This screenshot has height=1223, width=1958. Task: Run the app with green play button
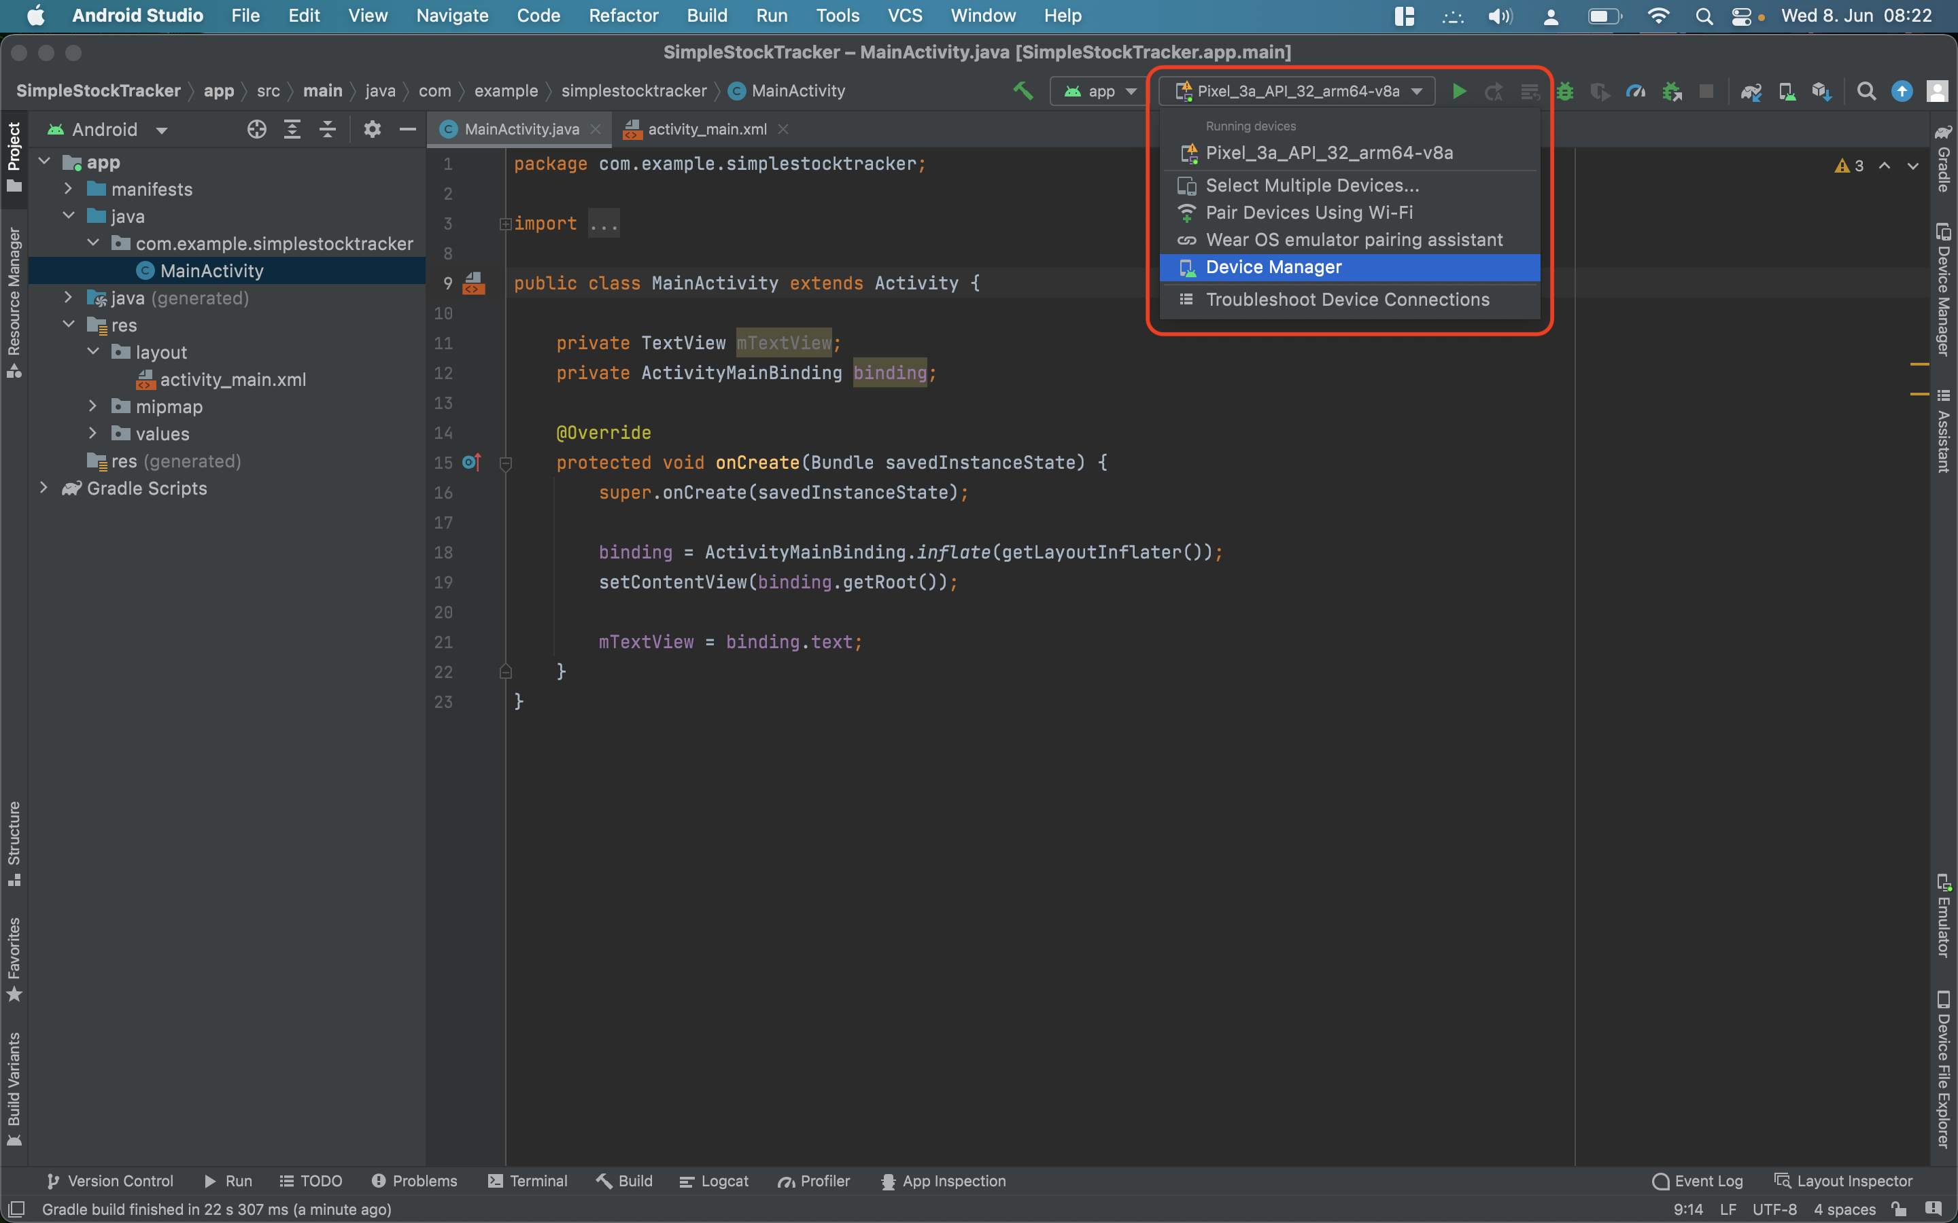point(1459,92)
